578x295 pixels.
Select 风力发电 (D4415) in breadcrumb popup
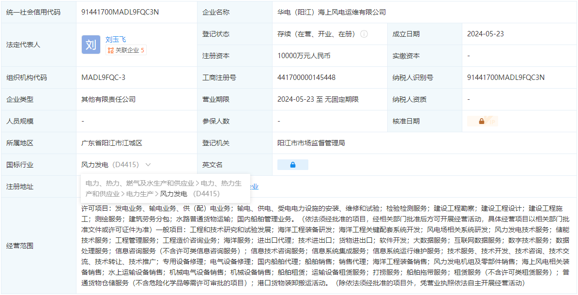190,194
